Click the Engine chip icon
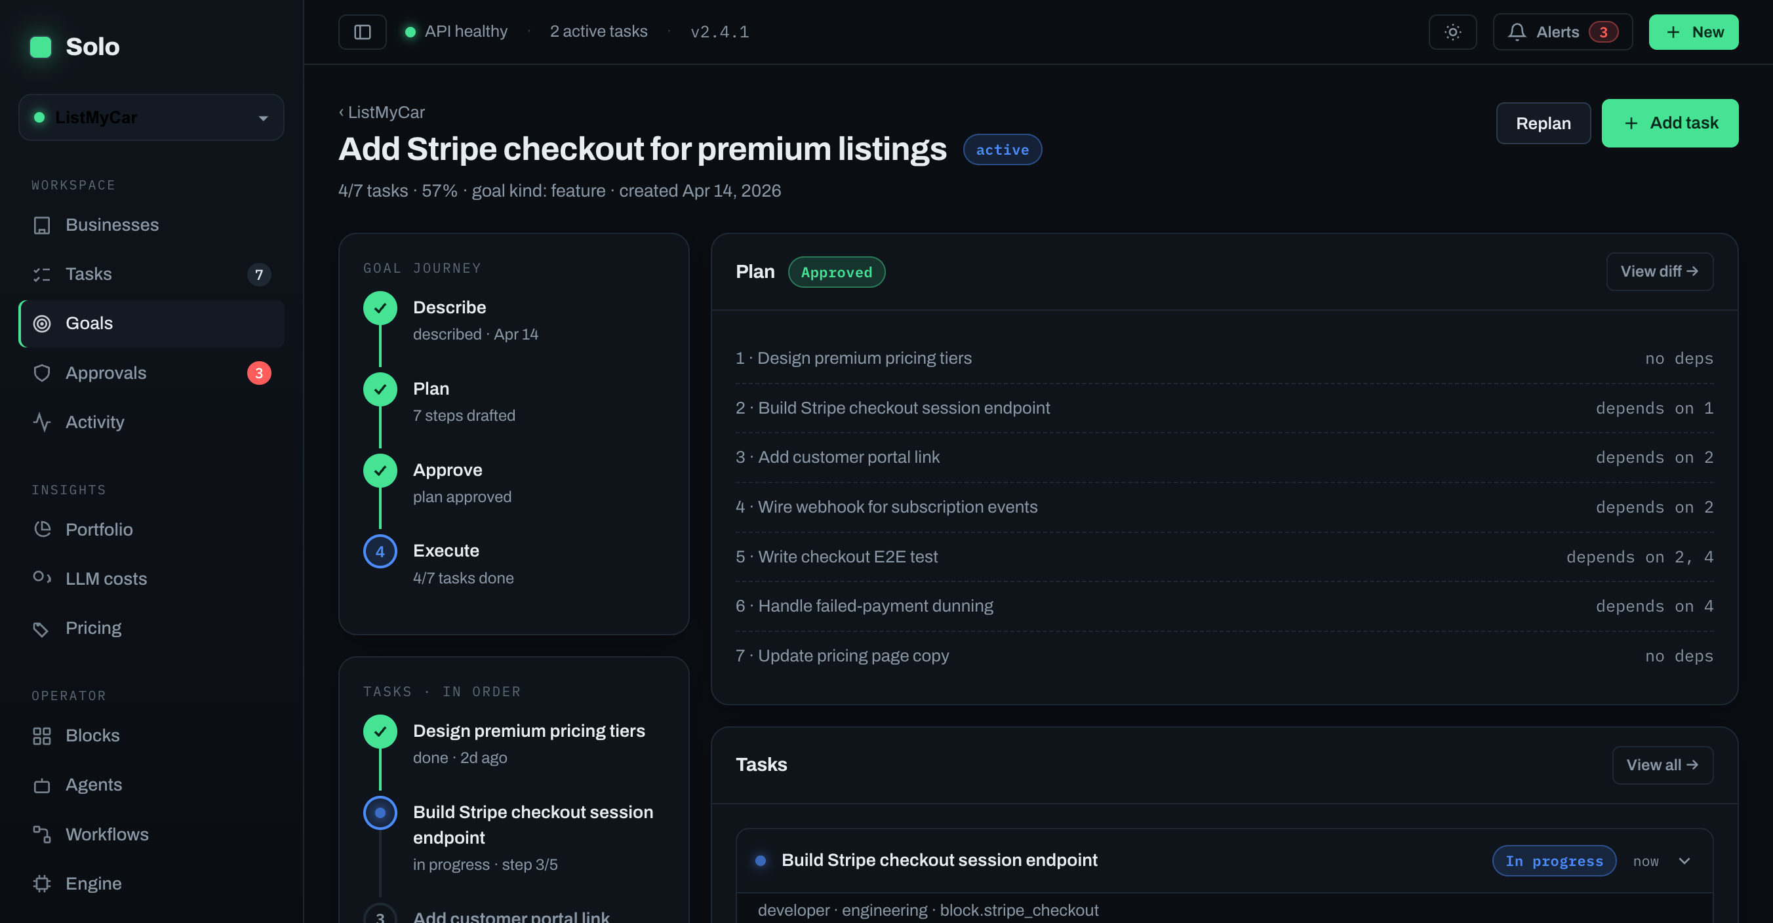The width and height of the screenshot is (1773, 923). pyautogui.click(x=42, y=883)
